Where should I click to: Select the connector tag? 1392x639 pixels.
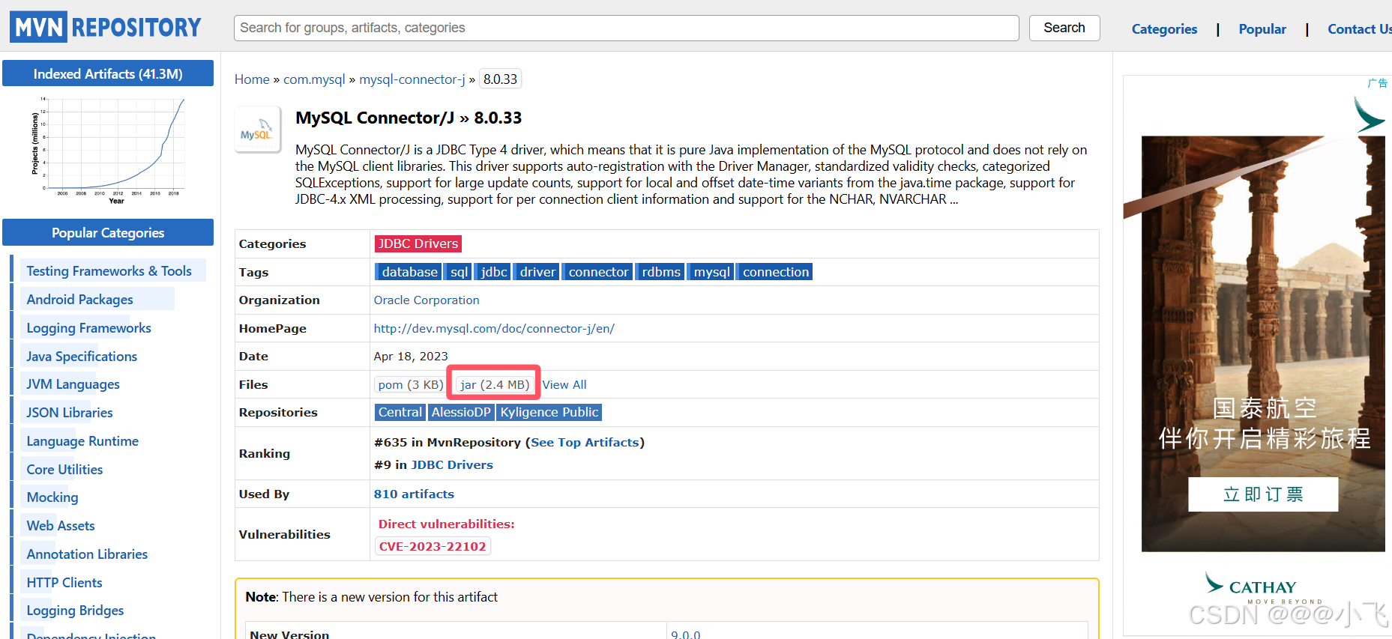(x=598, y=272)
